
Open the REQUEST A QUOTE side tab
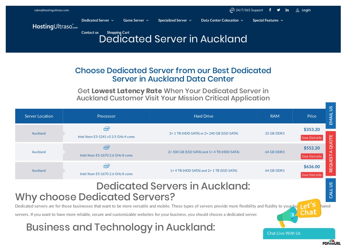(331, 154)
